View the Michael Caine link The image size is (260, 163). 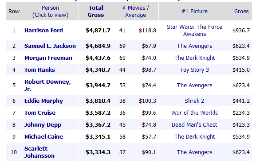click(44, 137)
